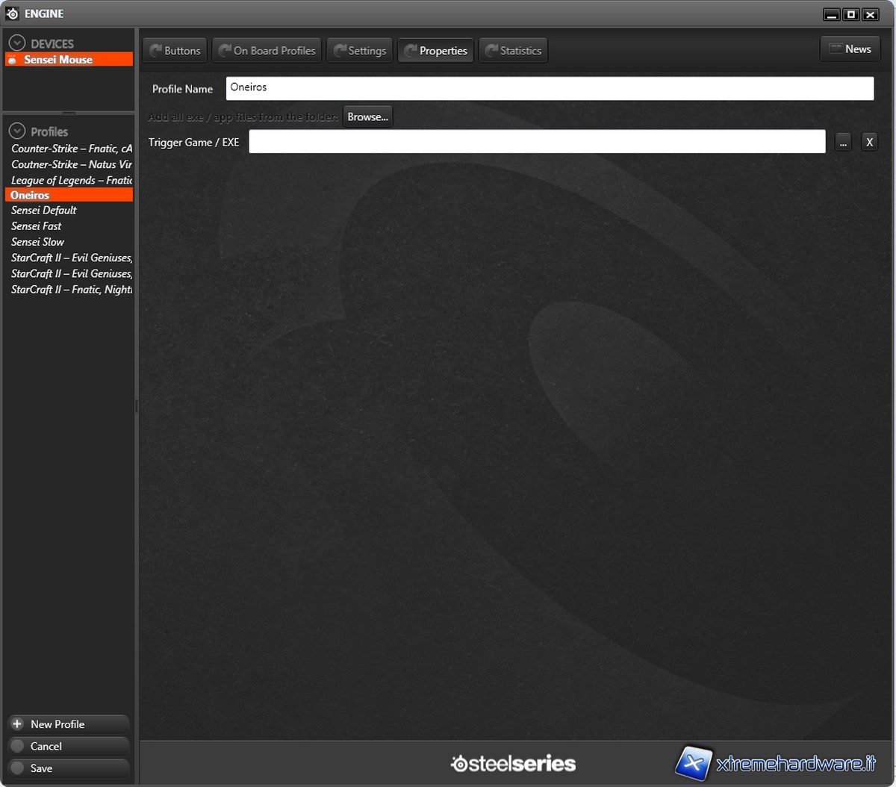Switch to the Buttons tab

(175, 51)
